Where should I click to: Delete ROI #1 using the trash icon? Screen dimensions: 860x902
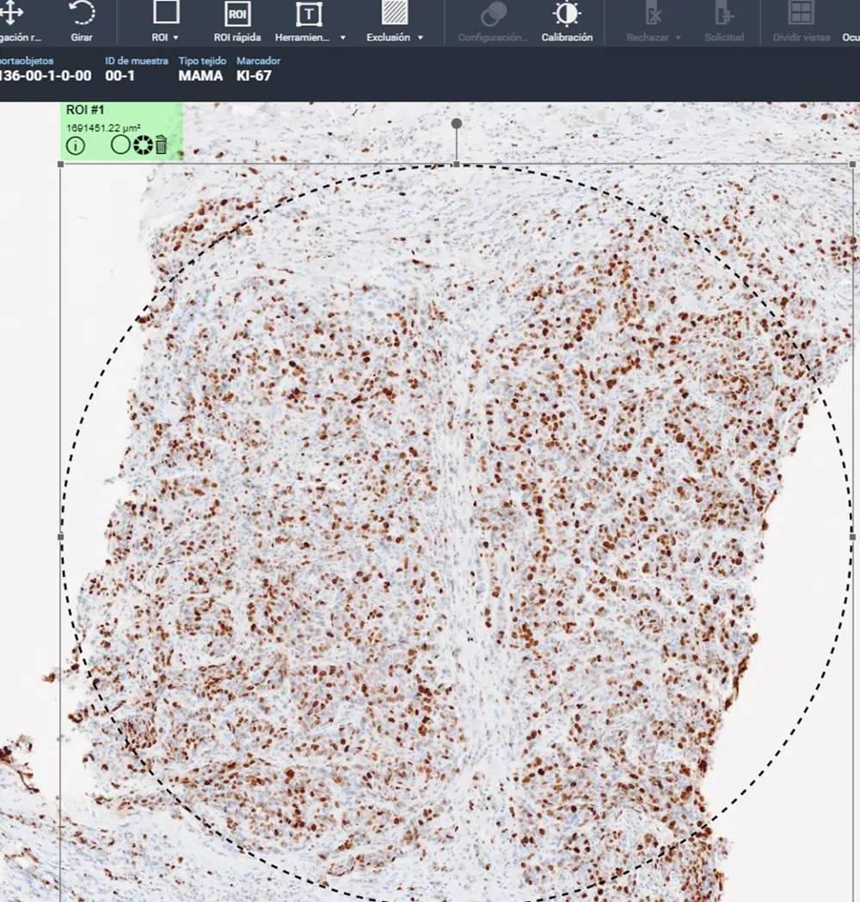click(x=162, y=145)
